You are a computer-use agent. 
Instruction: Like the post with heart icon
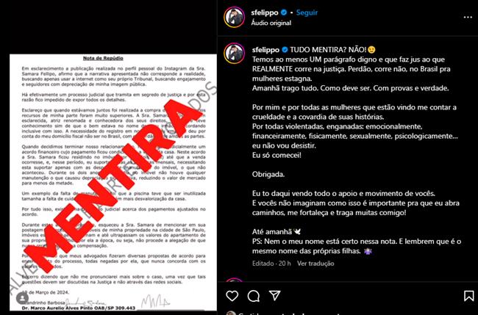232,295
